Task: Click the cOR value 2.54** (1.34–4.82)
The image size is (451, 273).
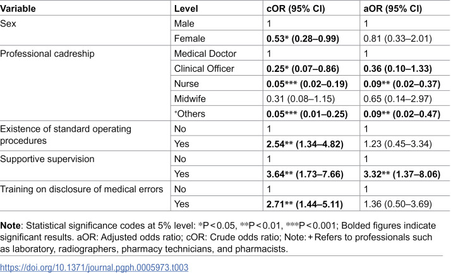Action: point(305,144)
